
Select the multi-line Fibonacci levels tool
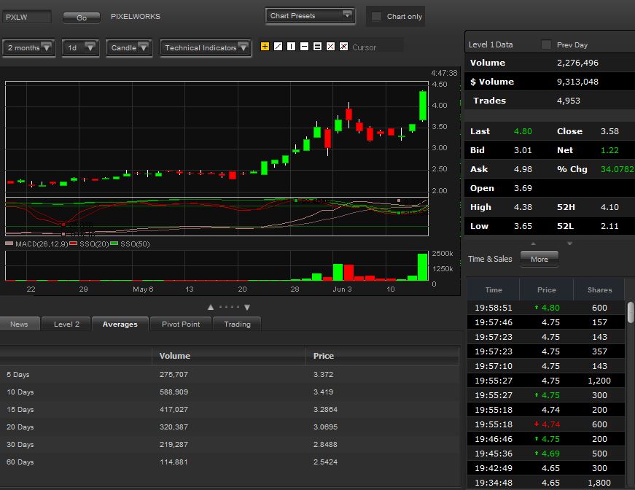point(318,47)
